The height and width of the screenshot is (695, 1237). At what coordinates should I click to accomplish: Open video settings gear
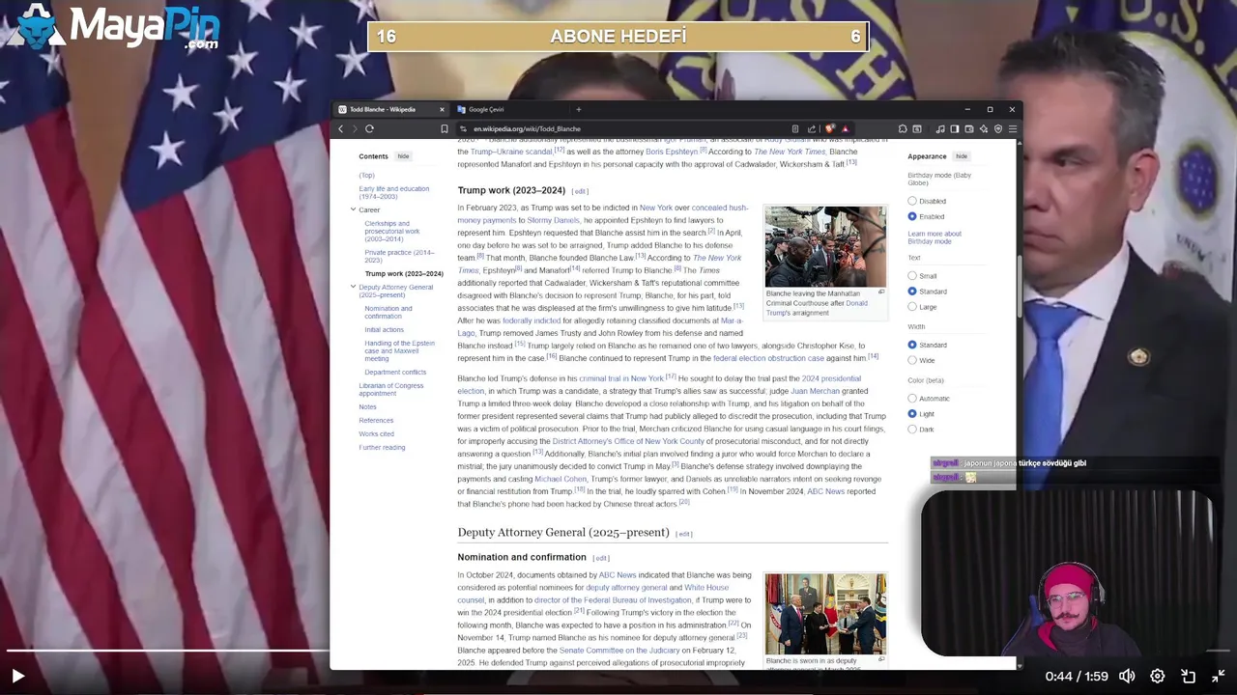click(x=1158, y=677)
